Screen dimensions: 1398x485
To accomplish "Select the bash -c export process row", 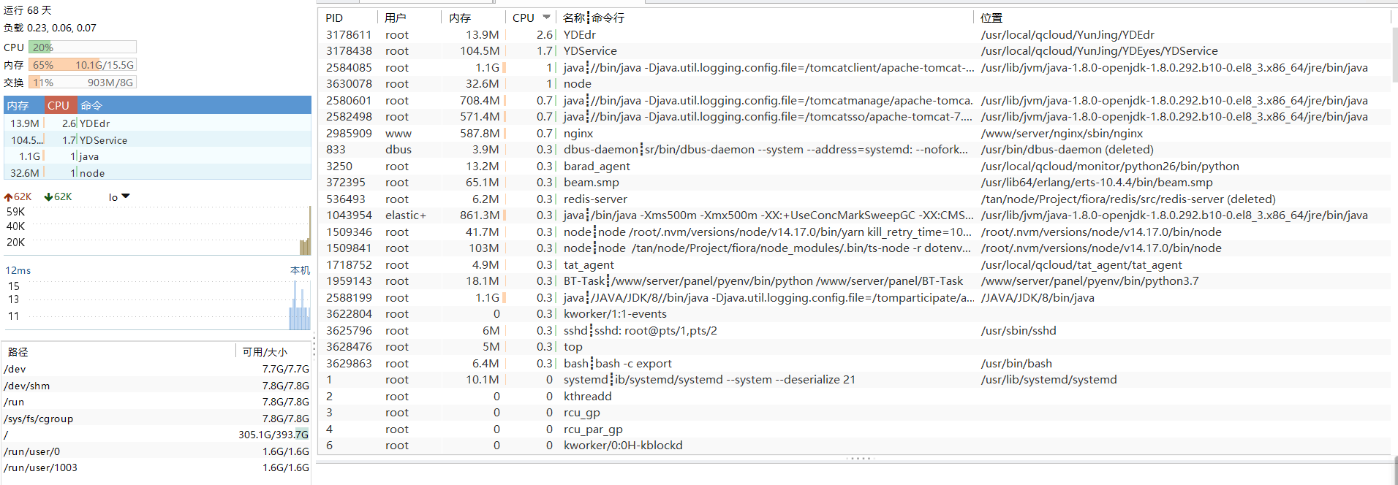I will point(854,363).
